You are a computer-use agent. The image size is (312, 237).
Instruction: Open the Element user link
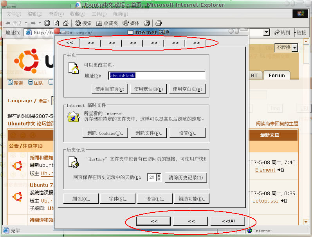tap(265, 170)
